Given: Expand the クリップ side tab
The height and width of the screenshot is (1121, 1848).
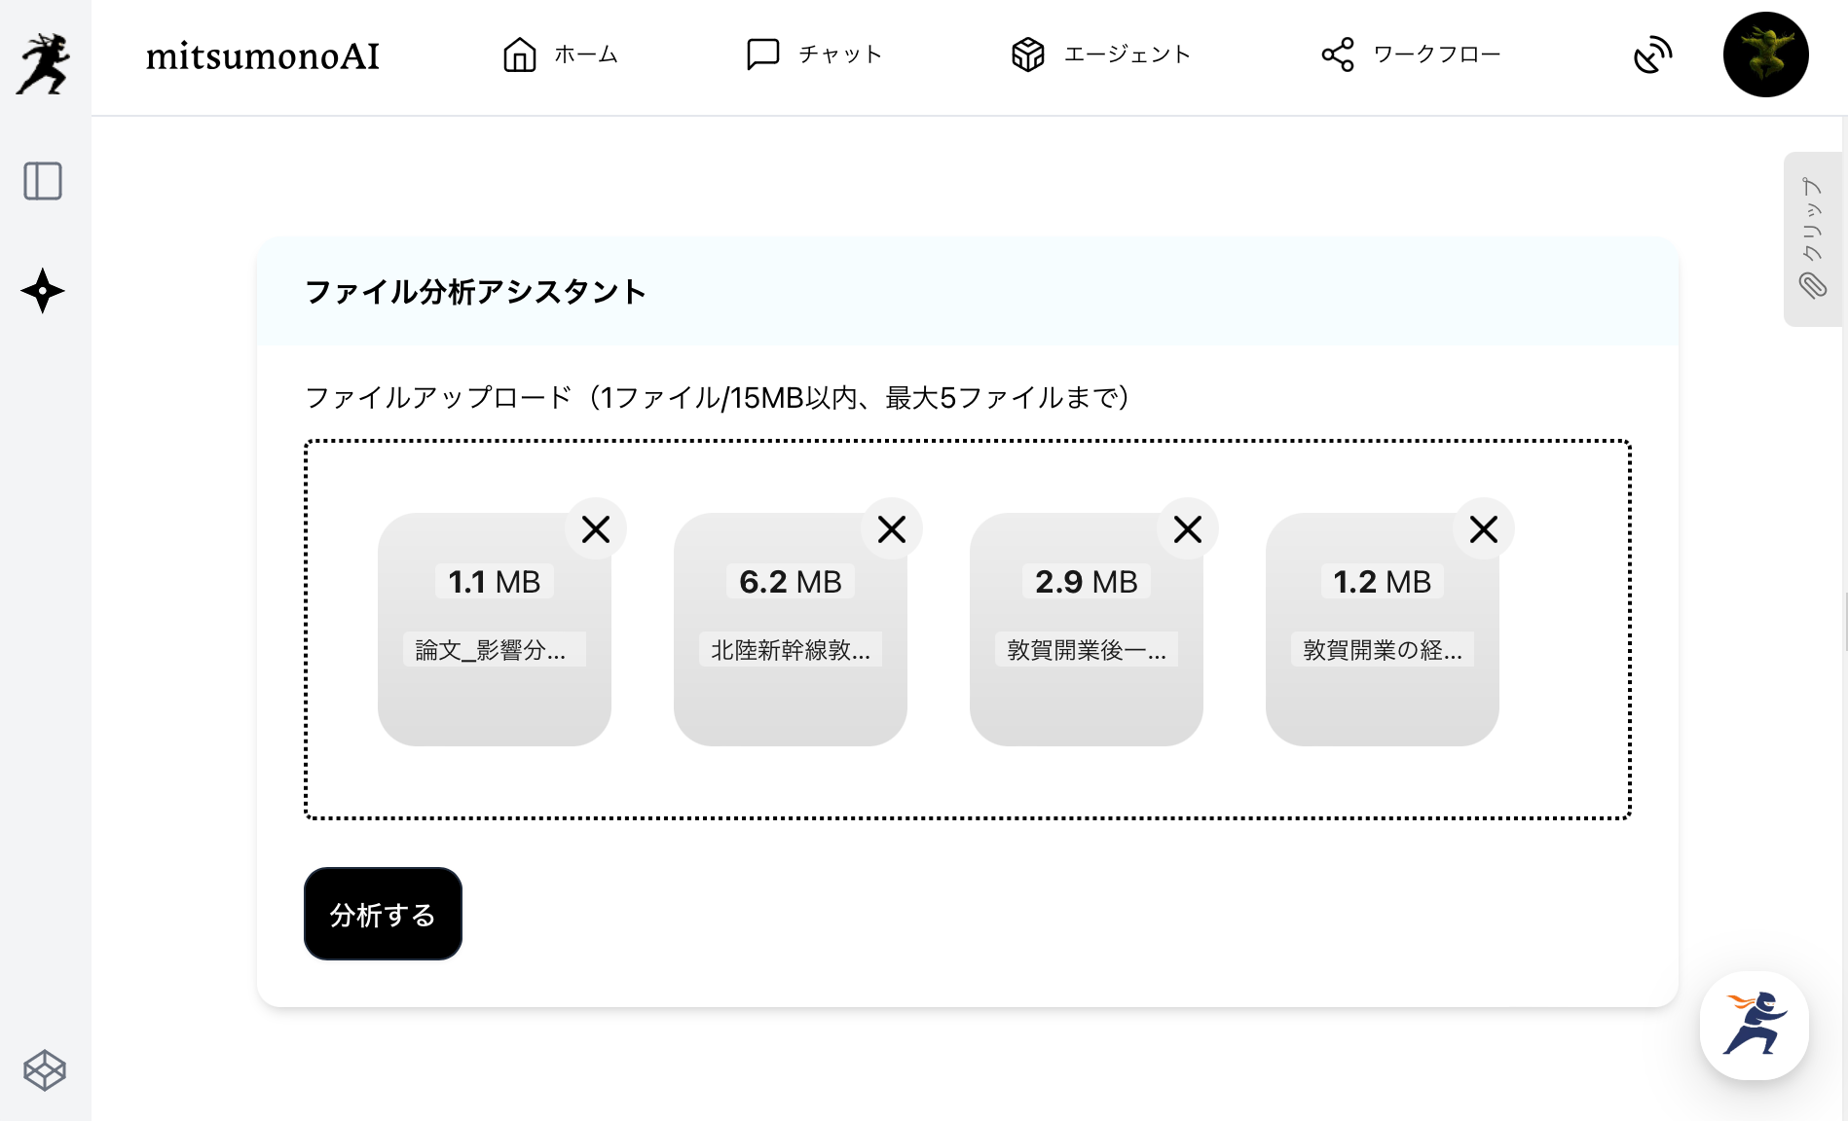Looking at the screenshot, I should (x=1813, y=239).
